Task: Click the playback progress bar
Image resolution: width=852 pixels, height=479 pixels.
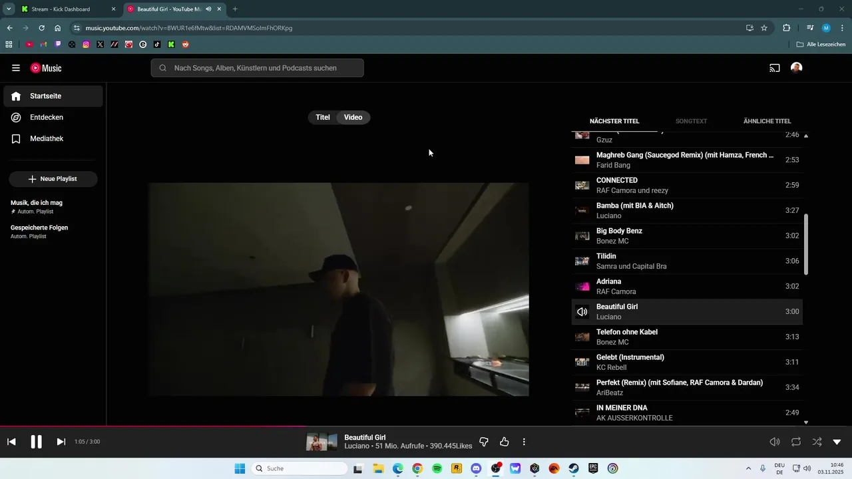Action: tap(426, 426)
